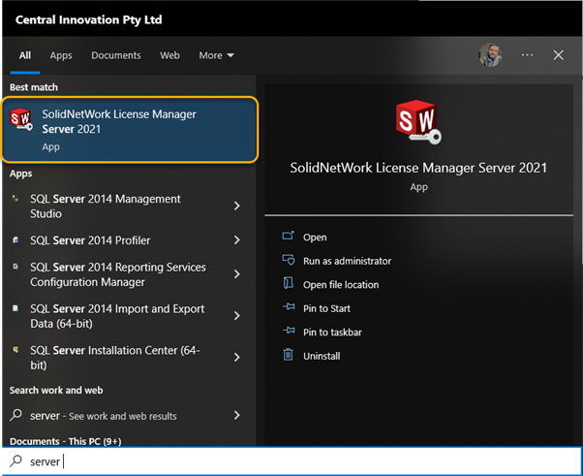Image resolution: width=583 pixels, height=476 pixels.
Task: Open the three-dots options menu
Action: 527,55
